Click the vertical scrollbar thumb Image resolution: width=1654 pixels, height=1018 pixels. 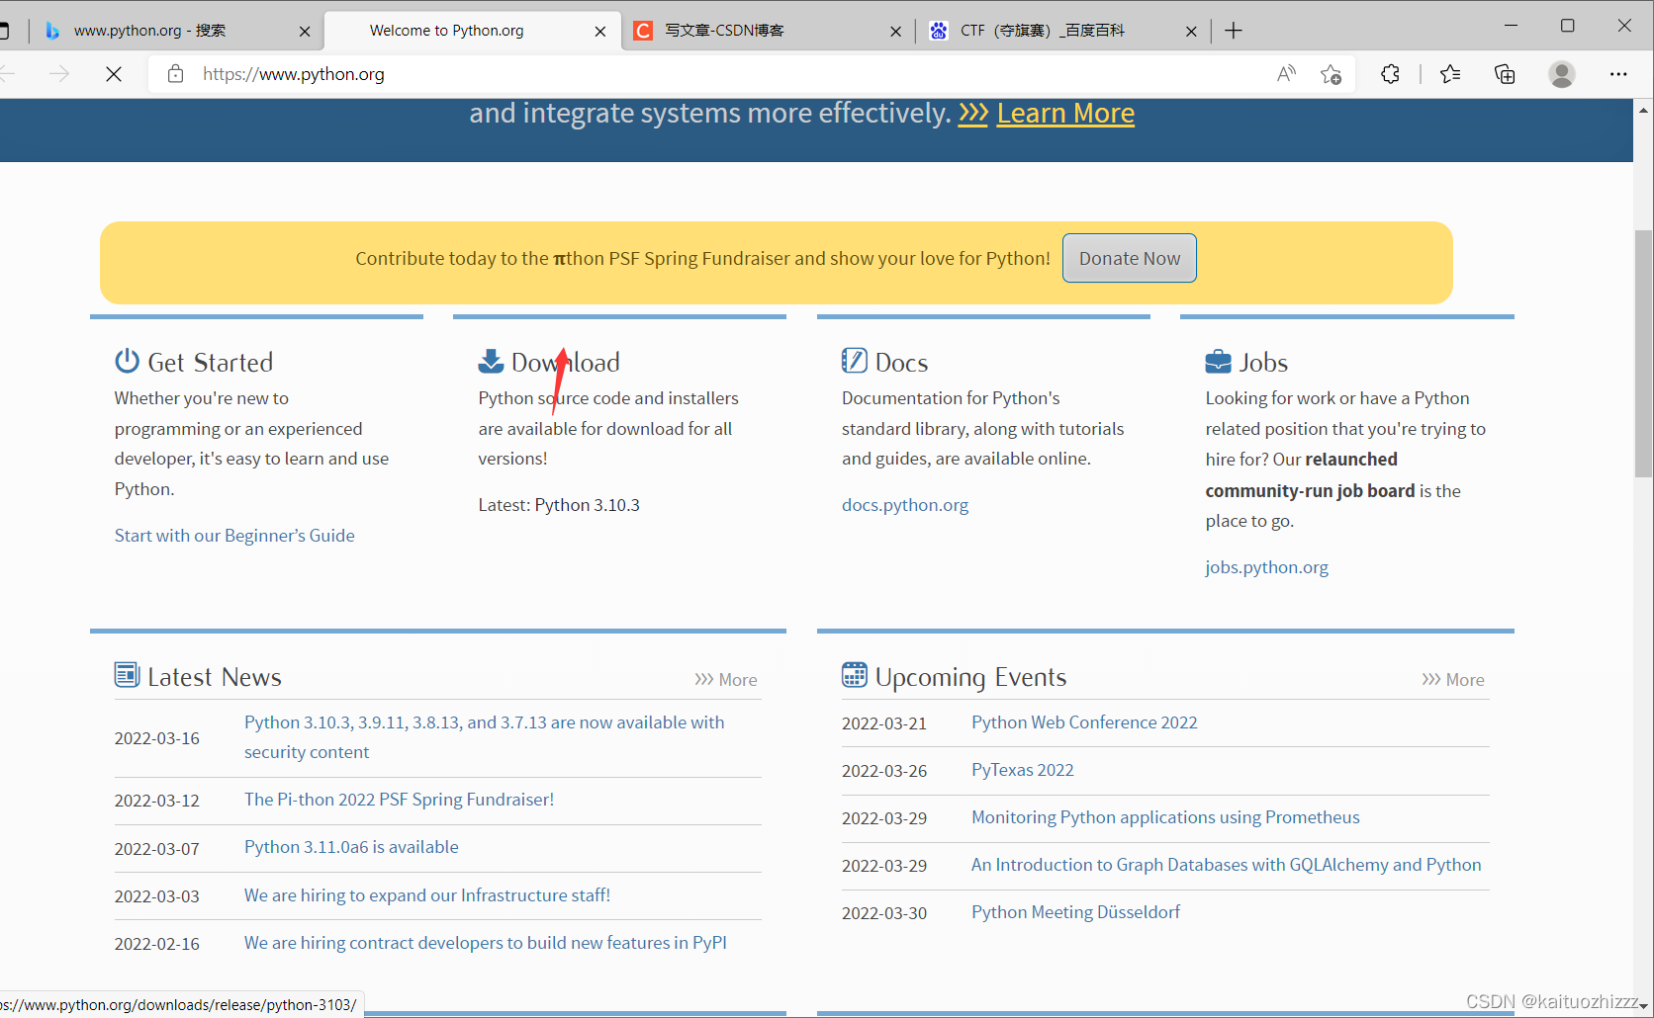pos(1643,354)
